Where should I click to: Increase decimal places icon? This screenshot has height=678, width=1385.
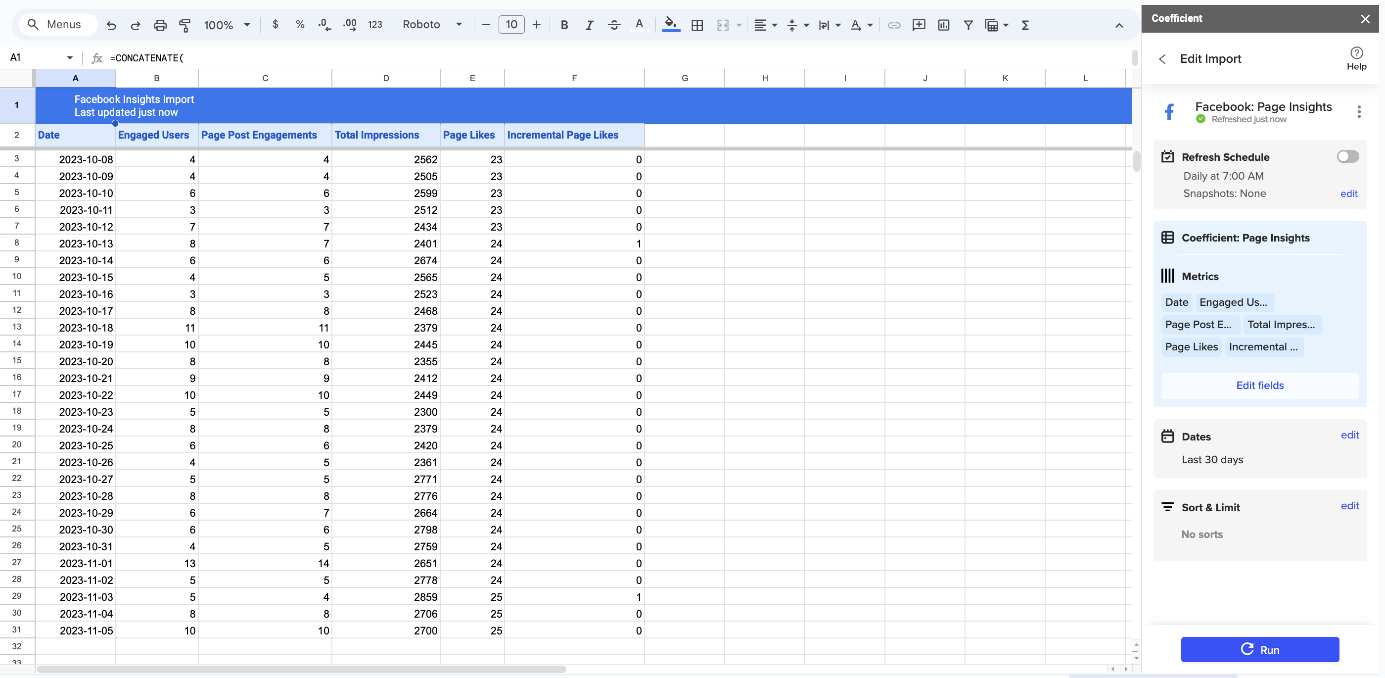coord(350,25)
